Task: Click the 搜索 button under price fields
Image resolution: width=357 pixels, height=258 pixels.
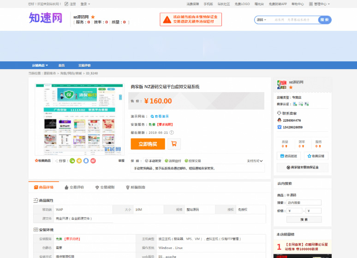Action: click(304, 219)
